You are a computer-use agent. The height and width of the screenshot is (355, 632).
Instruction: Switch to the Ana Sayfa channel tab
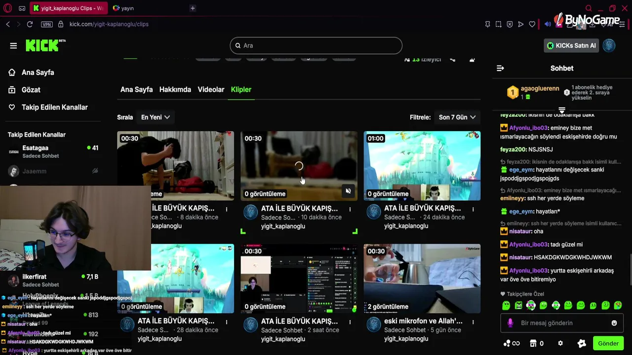pos(136,90)
